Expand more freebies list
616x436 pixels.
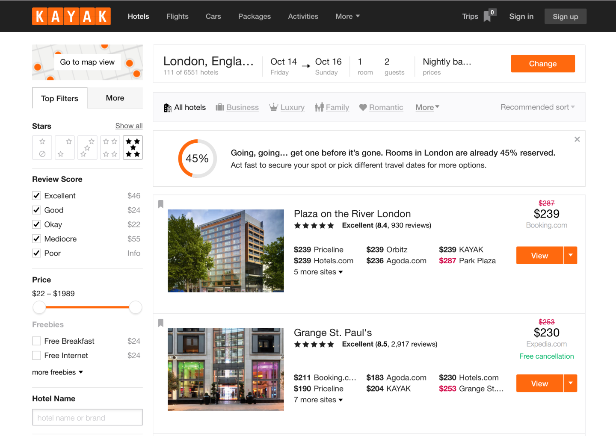(x=57, y=372)
